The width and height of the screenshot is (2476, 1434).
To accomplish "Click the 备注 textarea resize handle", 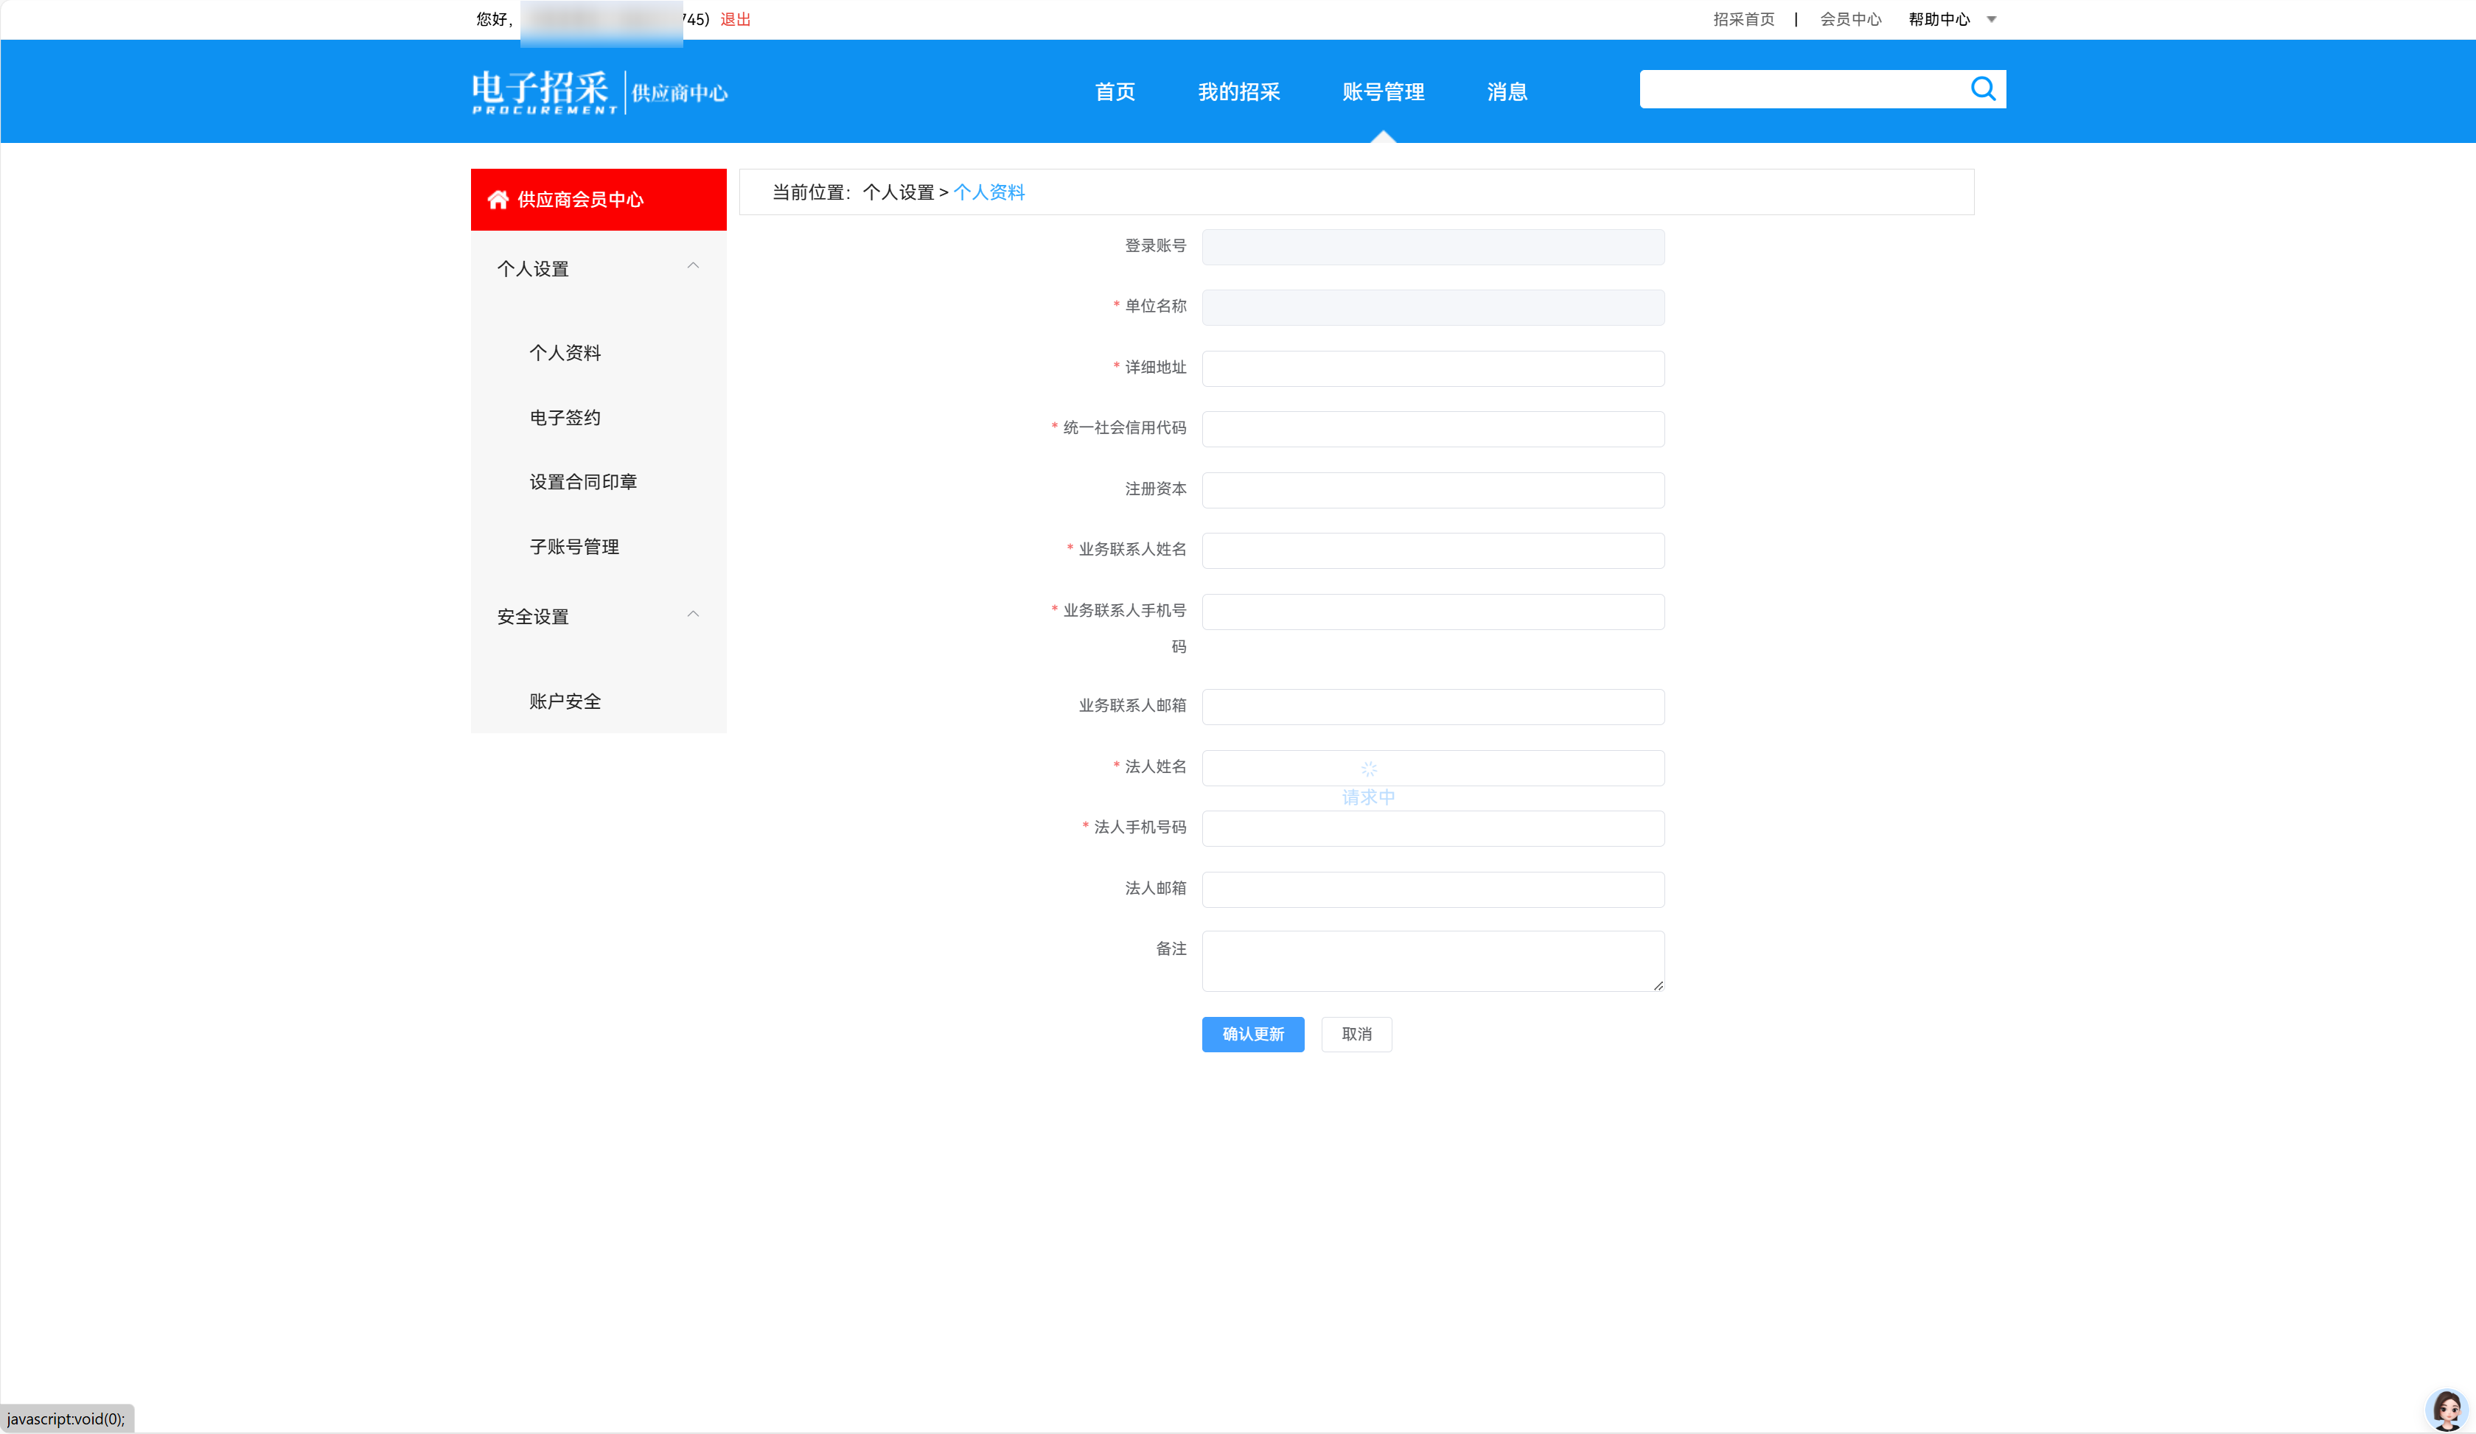I will pyautogui.click(x=1658, y=985).
